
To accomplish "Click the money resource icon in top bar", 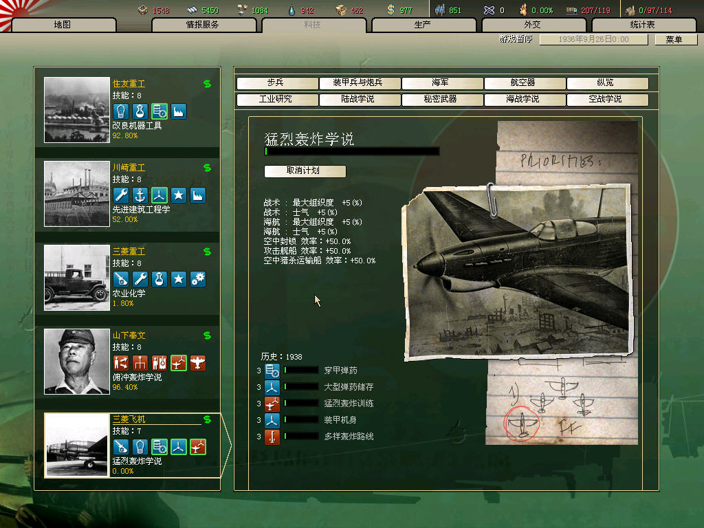I will coord(390,10).
